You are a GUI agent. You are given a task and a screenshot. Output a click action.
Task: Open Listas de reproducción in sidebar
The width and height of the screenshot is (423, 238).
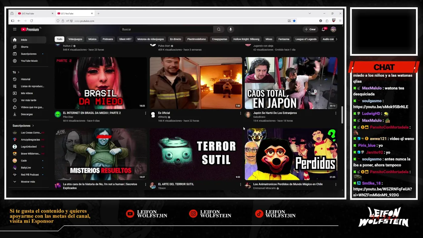(28, 86)
